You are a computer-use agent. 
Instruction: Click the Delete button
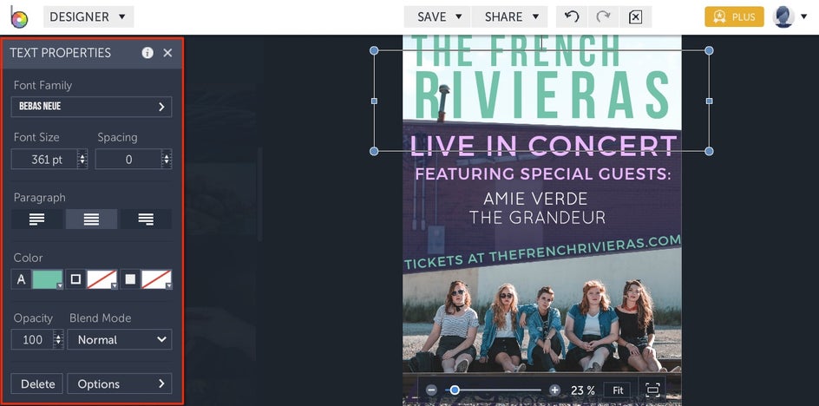(37, 384)
